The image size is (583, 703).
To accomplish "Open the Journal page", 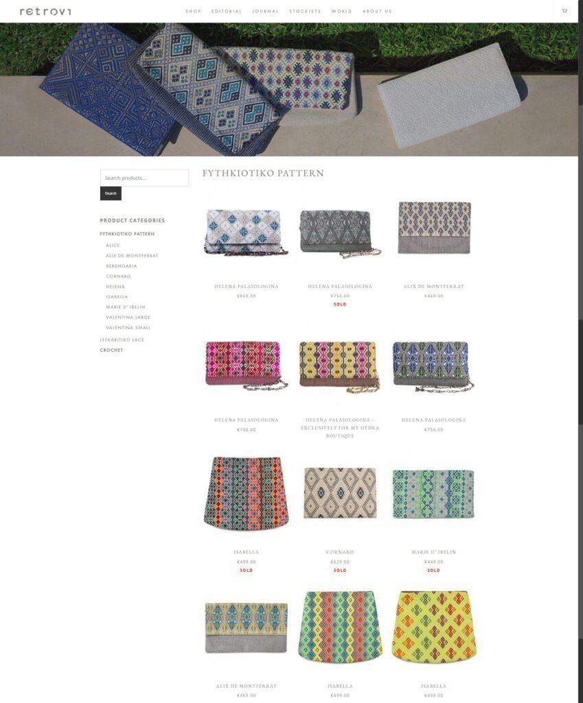I will point(266,11).
